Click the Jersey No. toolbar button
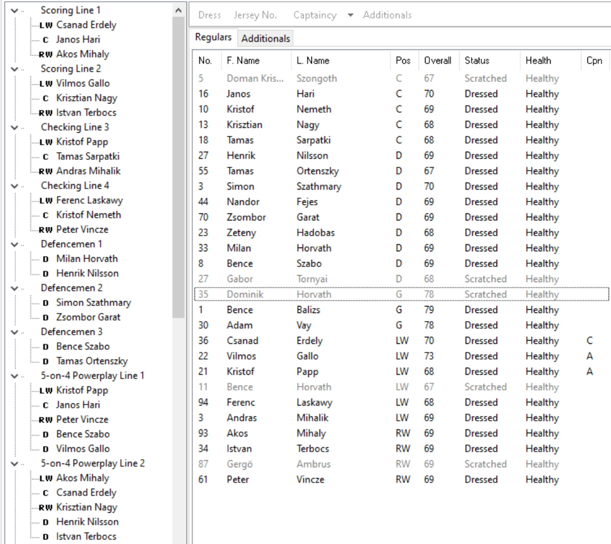This screenshot has width=611, height=544. (255, 15)
